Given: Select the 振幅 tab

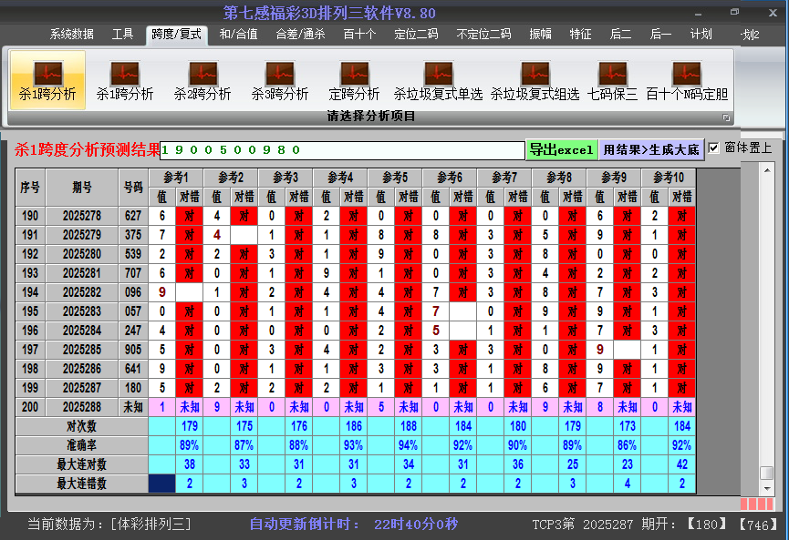Looking at the screenshot, I should (541, 35).
